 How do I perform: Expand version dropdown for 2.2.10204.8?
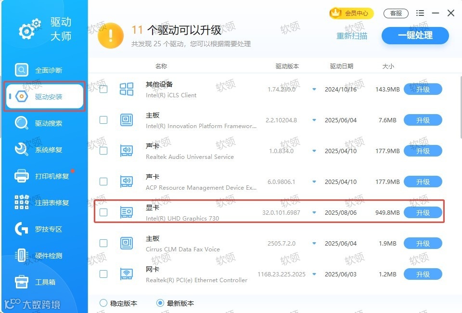coord(314,120)
